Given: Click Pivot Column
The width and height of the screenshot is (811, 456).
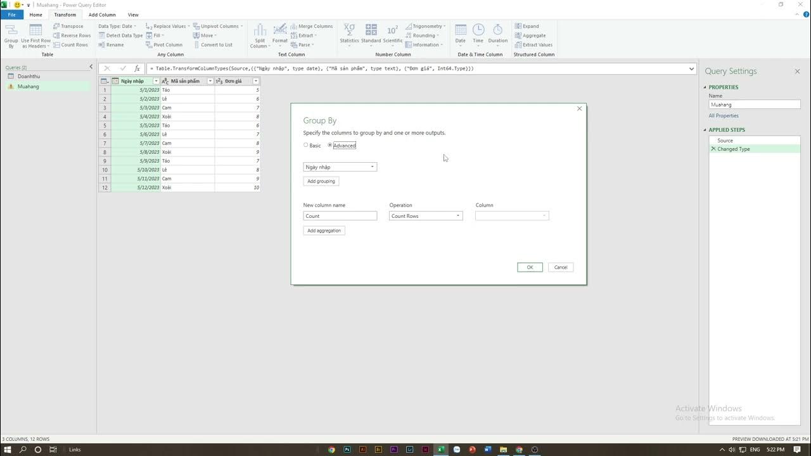Looking at the screenshot, I should pyautogui.click(x=164, y=45).
